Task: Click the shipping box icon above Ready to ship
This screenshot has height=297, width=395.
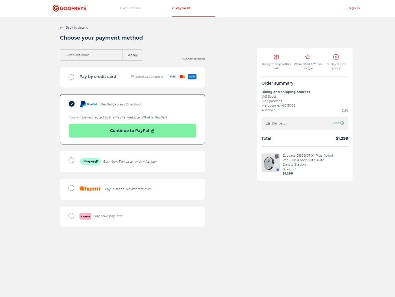Action: click(276, 57)
